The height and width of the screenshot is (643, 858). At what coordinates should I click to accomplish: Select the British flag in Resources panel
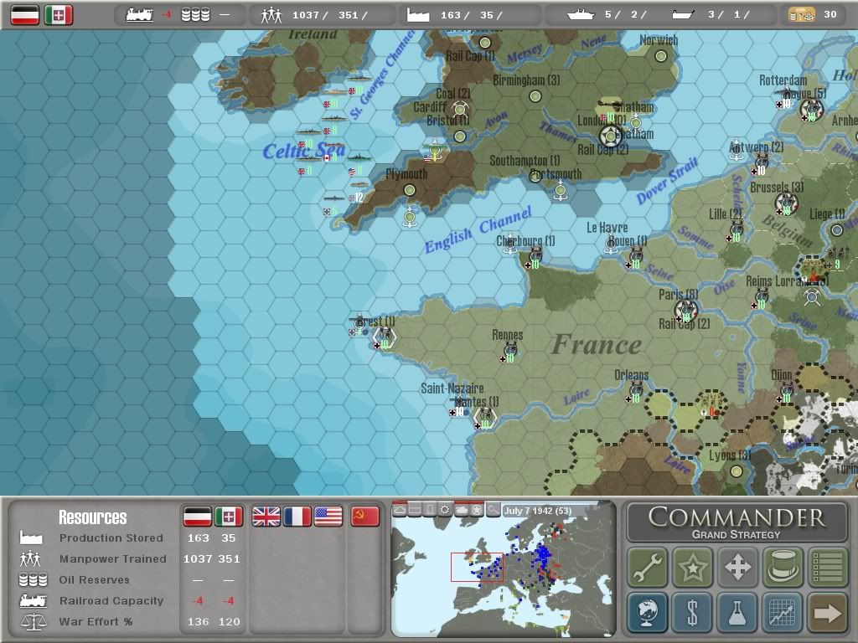tap(266, 516)
